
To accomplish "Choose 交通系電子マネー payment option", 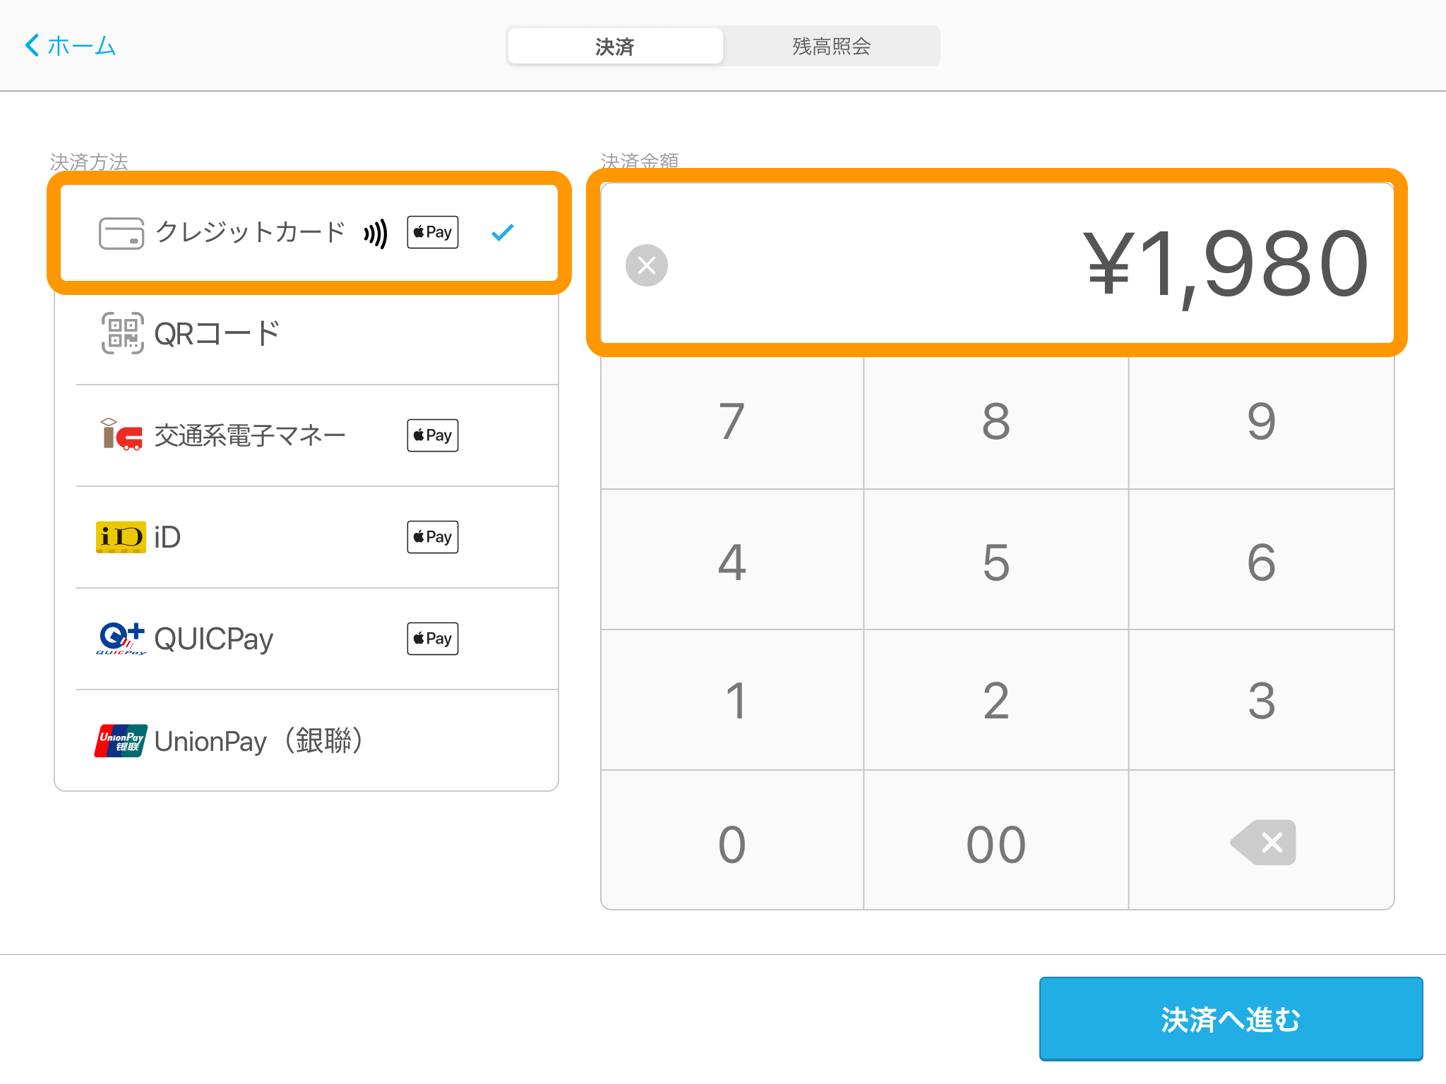I will coord(250,435).
